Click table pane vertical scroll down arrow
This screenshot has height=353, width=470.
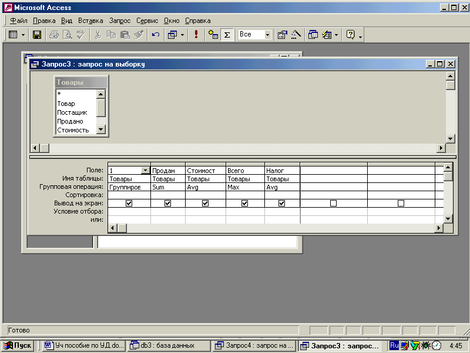(x=450, y=139)
